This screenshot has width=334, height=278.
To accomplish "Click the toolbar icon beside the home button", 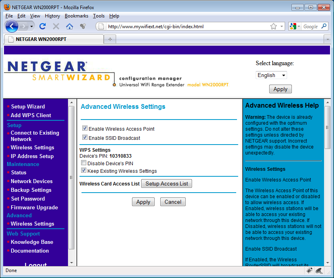I will tap(83, 26).
